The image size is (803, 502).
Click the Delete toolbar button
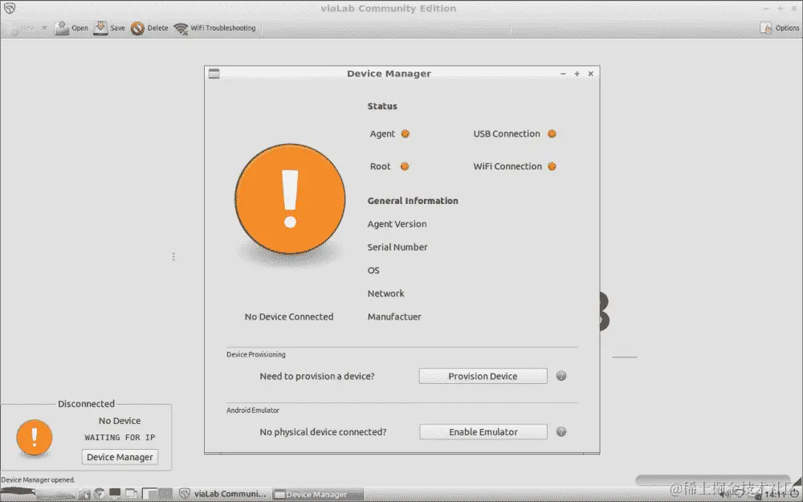coord(149,28)
